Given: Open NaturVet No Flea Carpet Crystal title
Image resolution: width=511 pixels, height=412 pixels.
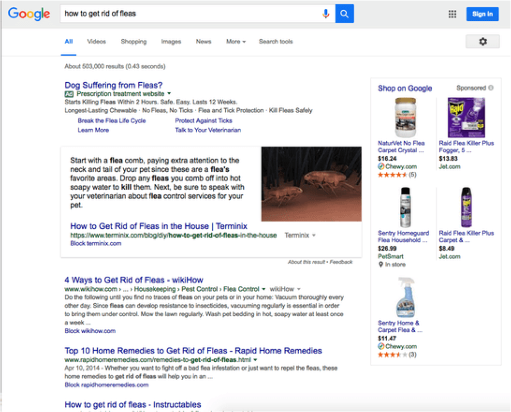Looking at the screenshot, I should tap(401, 147).
